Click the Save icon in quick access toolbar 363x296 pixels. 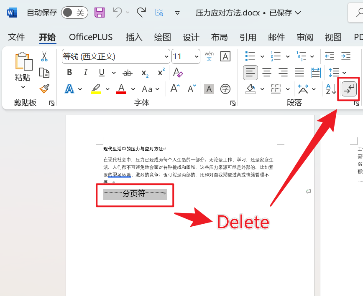click(99, 13)
